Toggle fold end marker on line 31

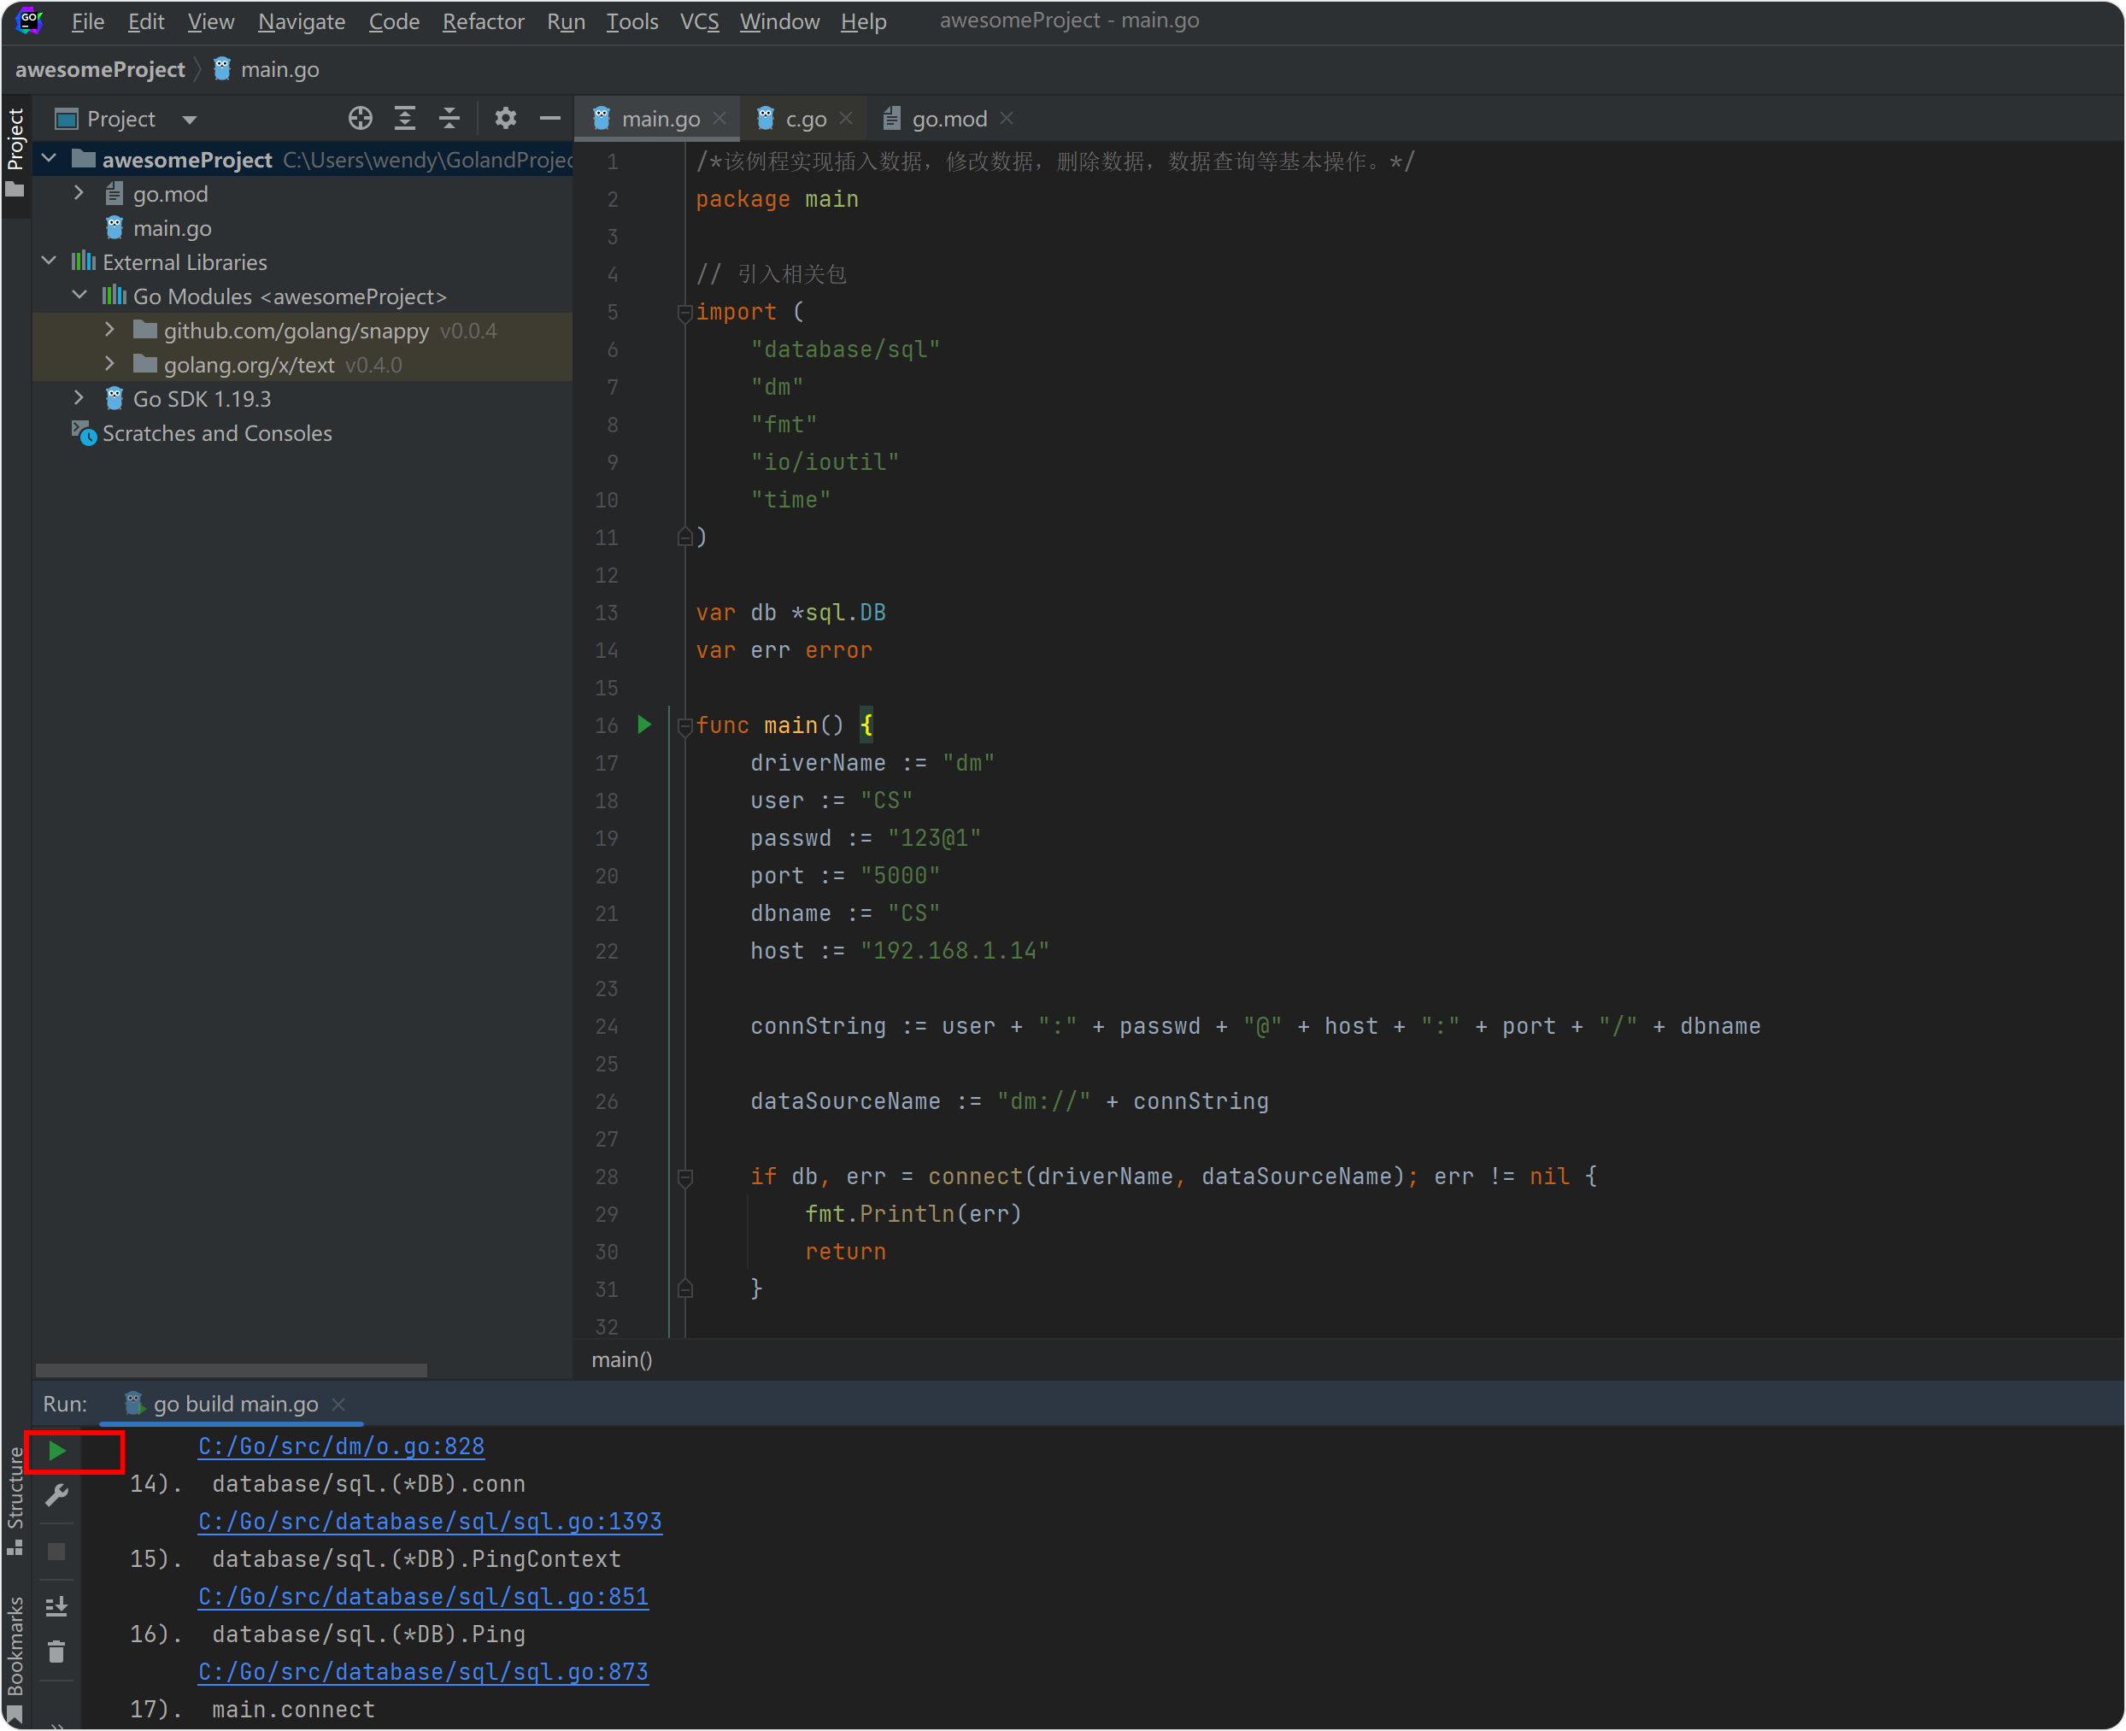tap(685, 1289)
